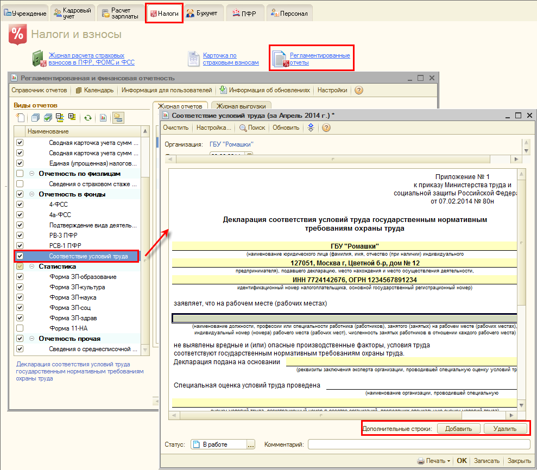Uncheck the 4-ФСС report checkbox
The height and width of the screenshot is (470, 537).
[x=20, y=205]
